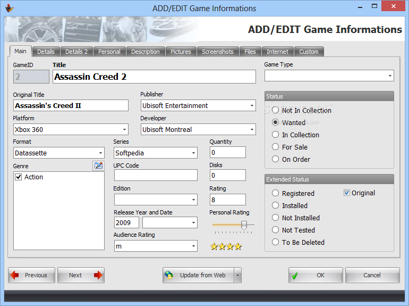Expand the Update from Web arrow menu

[237, 275]
